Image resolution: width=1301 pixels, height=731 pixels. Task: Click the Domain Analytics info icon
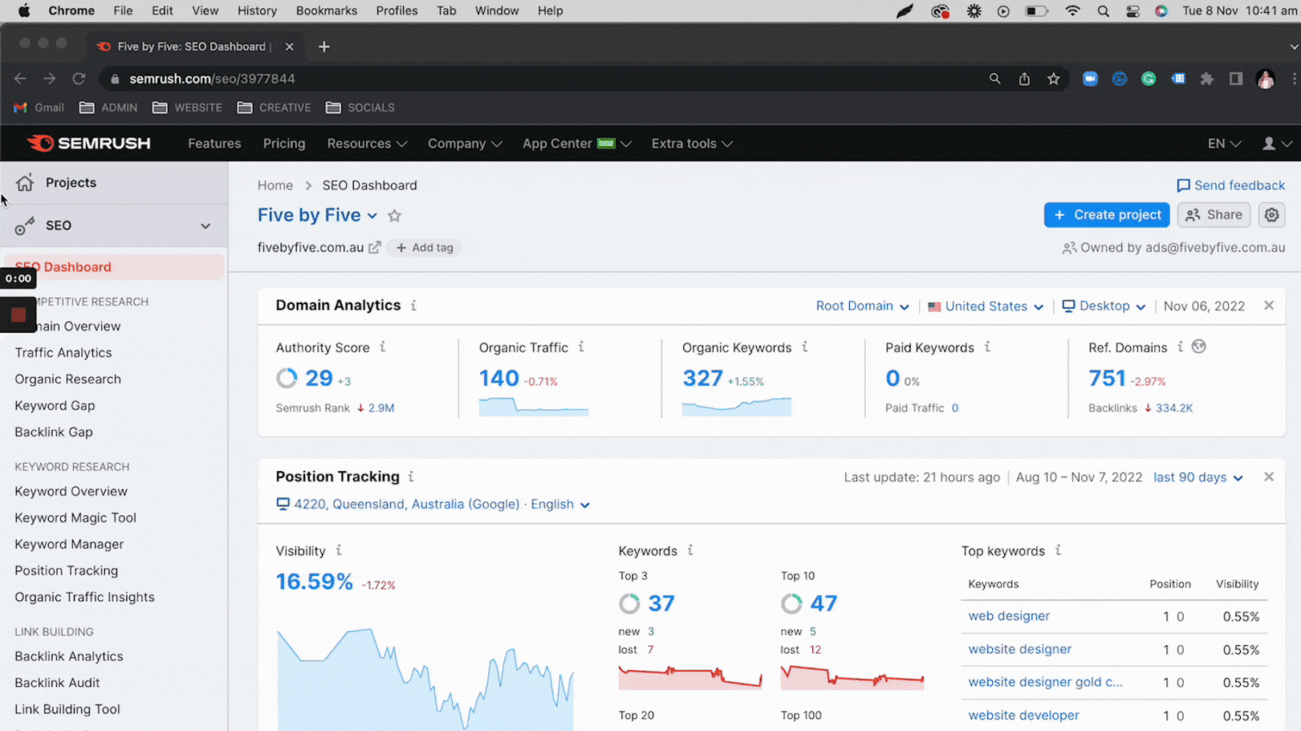tap(414, 305)
